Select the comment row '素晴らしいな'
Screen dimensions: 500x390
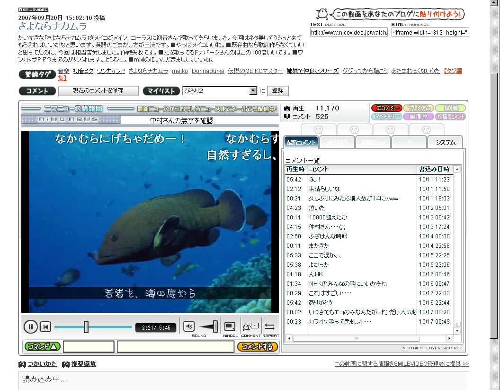[x=369, y=189]
